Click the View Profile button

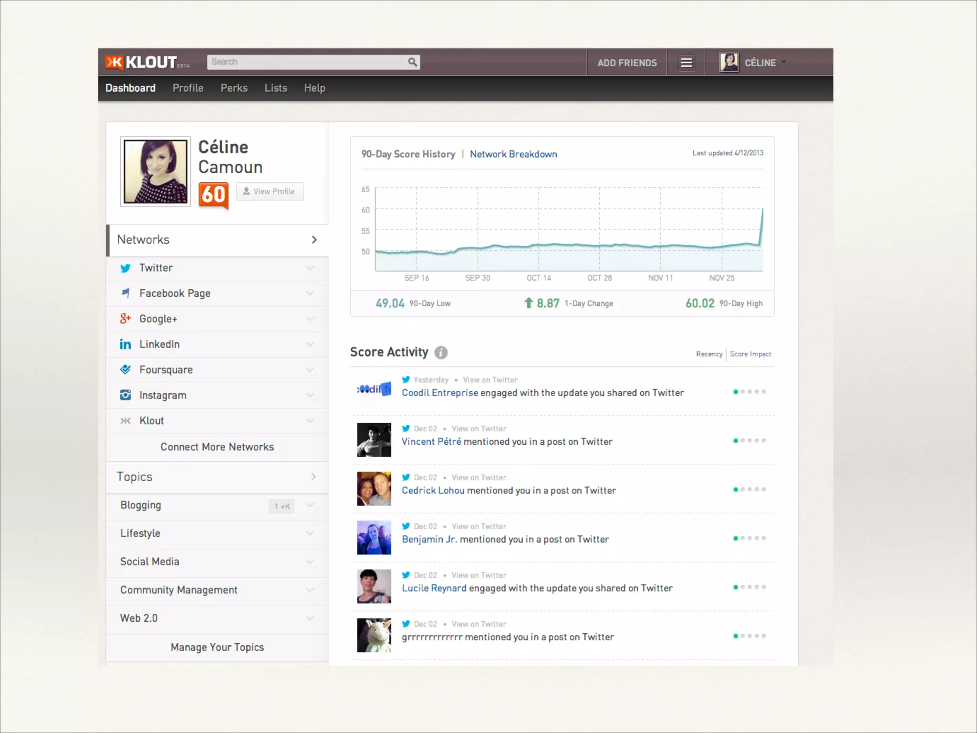click(270, 191)
